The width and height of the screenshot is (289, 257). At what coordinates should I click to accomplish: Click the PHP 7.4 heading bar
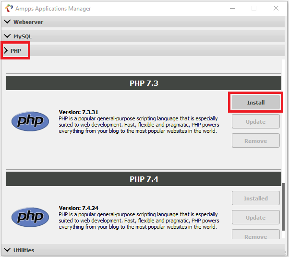(144, 179)
